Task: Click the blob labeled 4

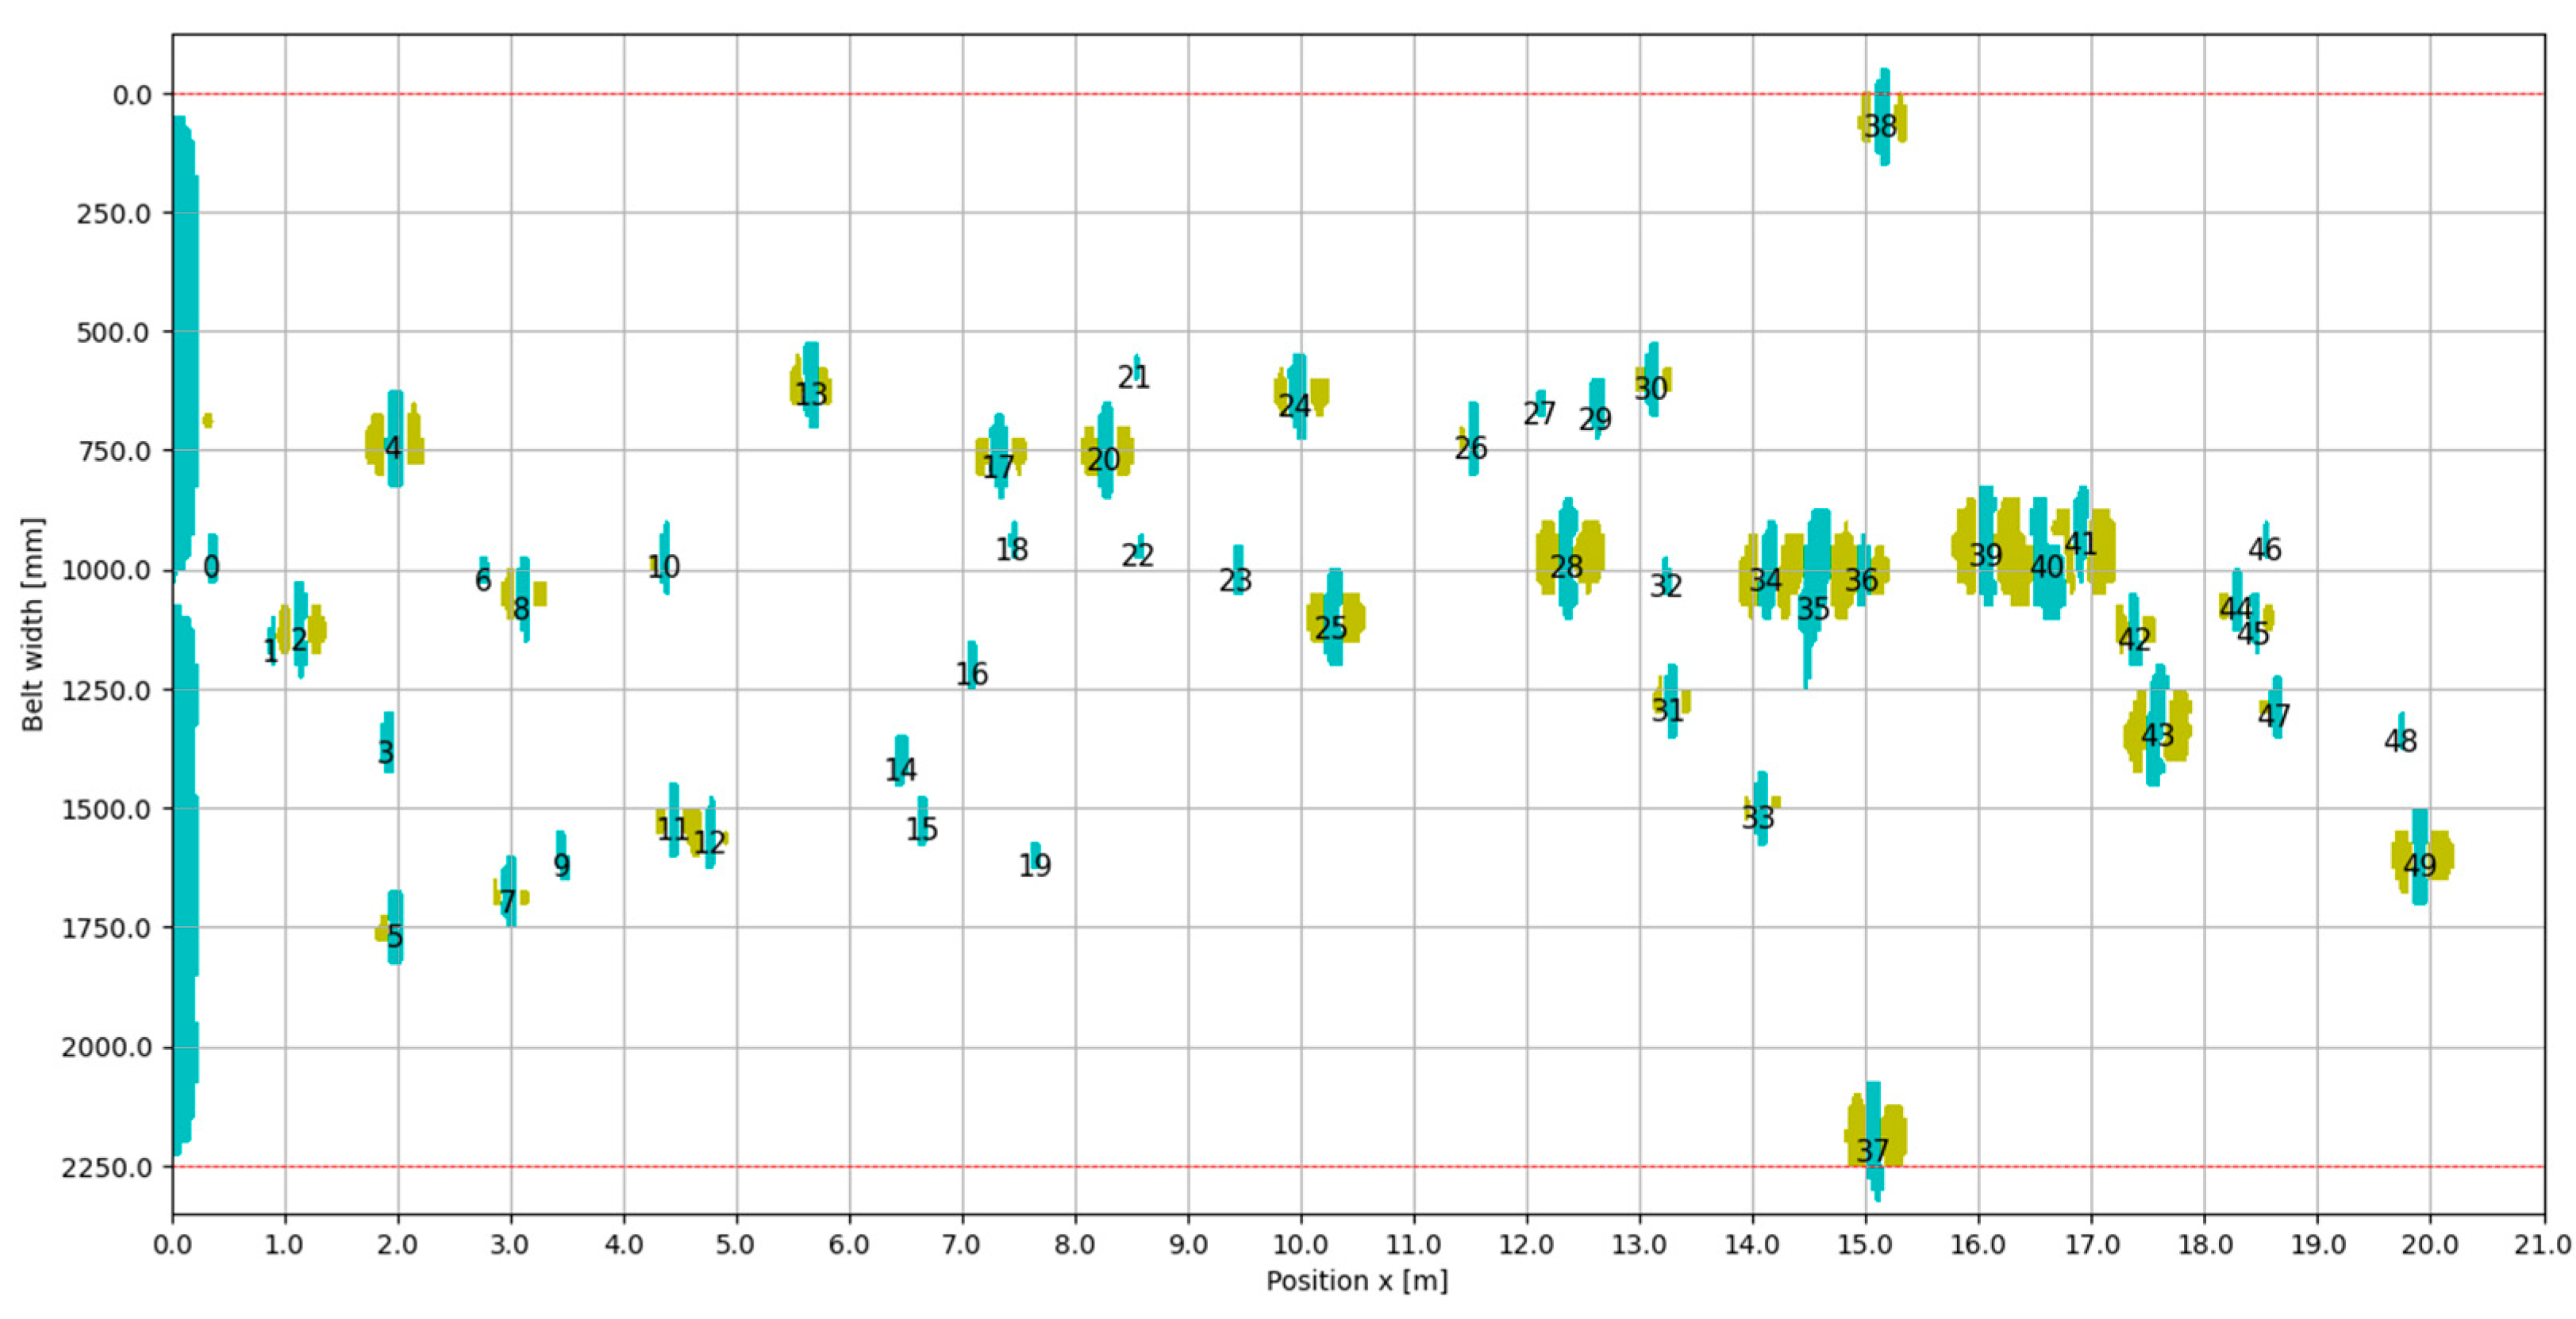Action: 395,447
